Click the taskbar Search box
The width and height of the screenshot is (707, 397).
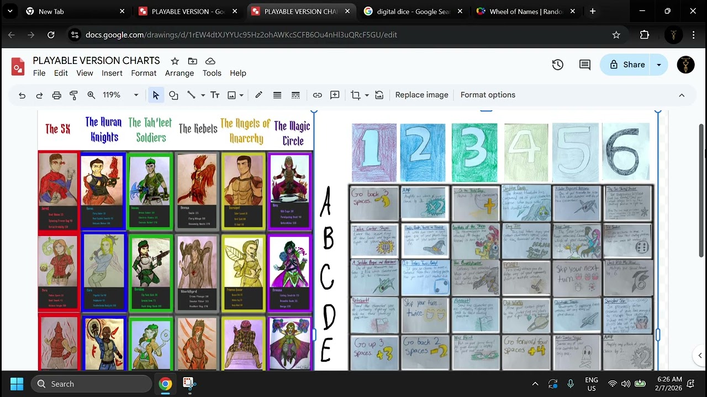pyautogui.click(x=91, y=384)
